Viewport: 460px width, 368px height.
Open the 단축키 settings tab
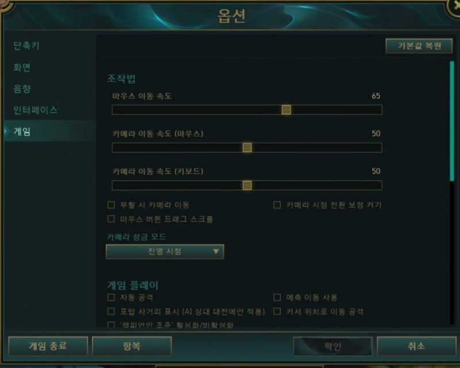26,46
